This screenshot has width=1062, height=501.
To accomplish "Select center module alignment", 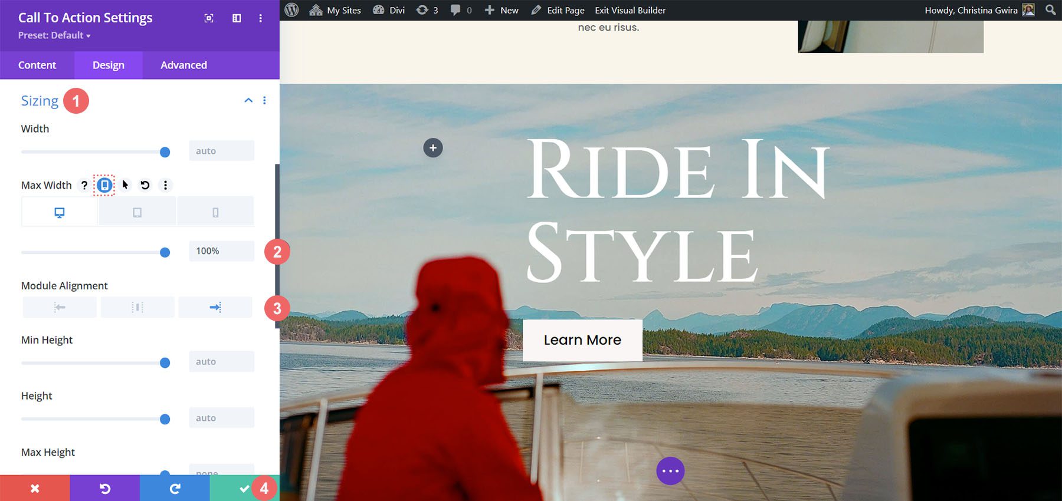I will (137, 307).
